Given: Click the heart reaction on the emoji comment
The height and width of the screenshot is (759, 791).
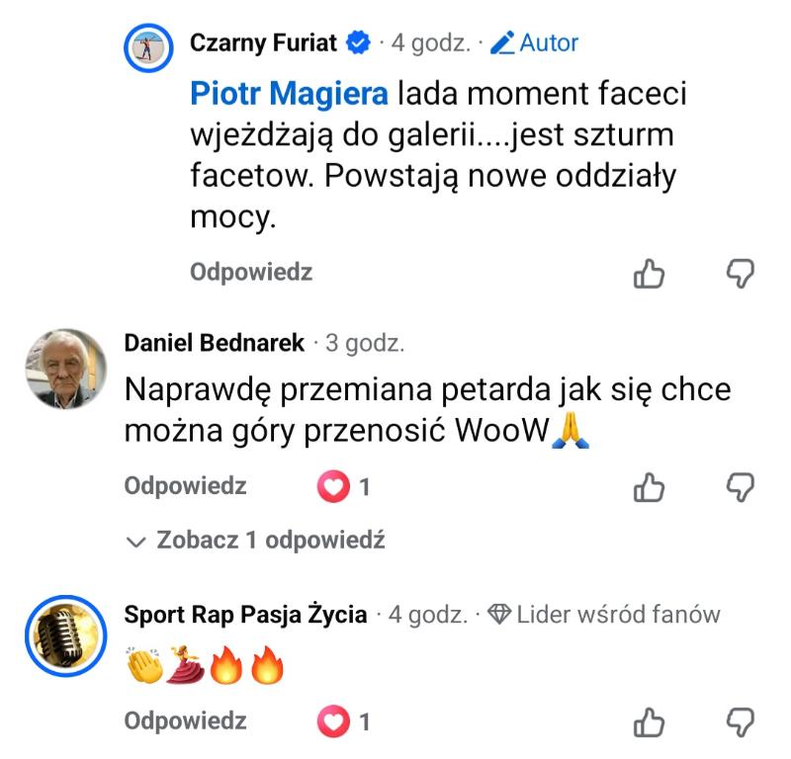Looking at the screenshot, I should tap(333, 722).
